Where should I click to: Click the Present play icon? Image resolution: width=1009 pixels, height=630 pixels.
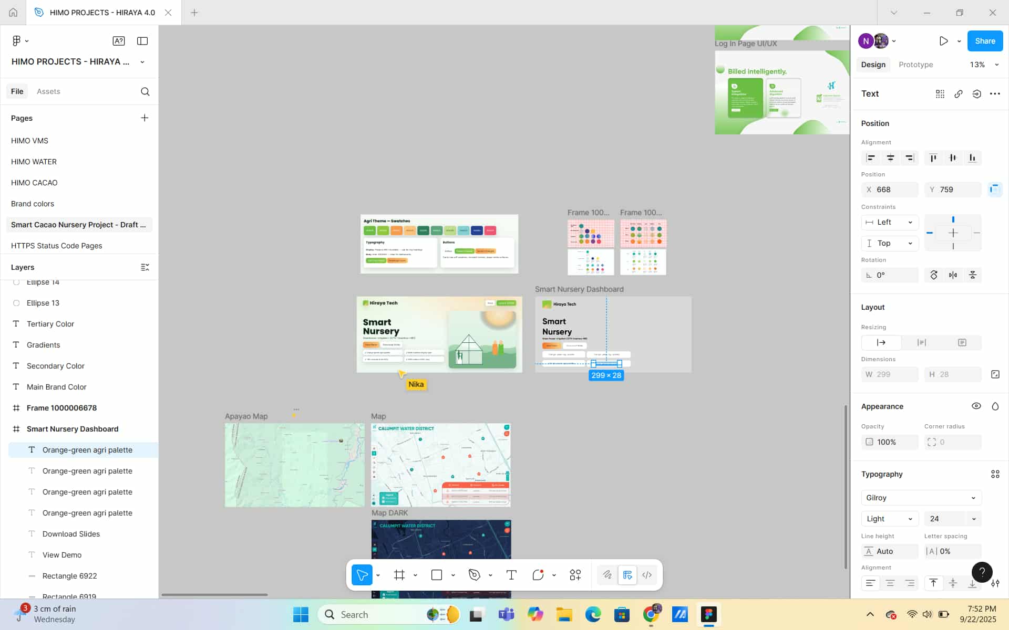tap(943, 41)
